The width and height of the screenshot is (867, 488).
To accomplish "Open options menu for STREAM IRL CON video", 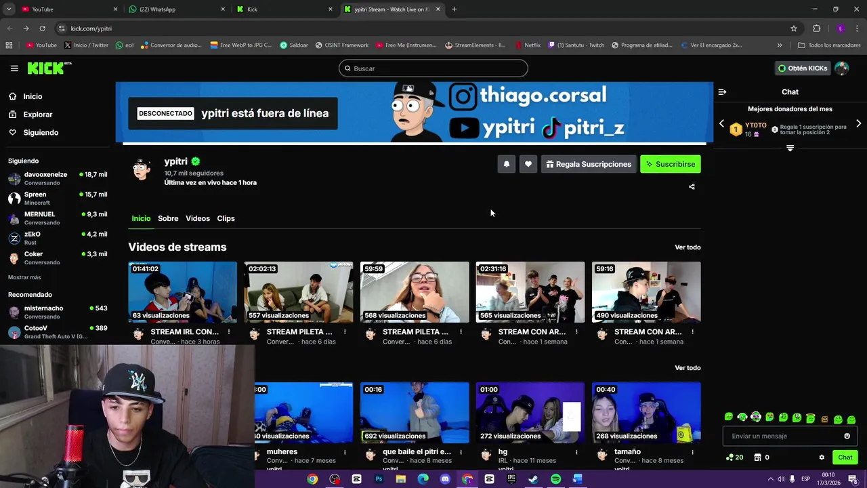I will [x=229, y=332].
